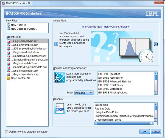Viewport: 165px width, 138px height.
Task: Click the IBM tutorials icon
Action: (x=60, y=109)
